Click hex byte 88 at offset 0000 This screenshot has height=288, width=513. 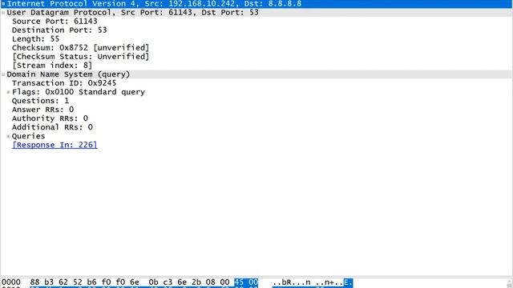34,282
